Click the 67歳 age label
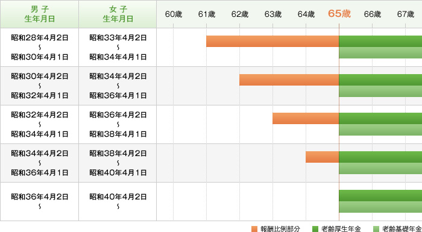This screenshot has height=232, width=422. point(406,14)
